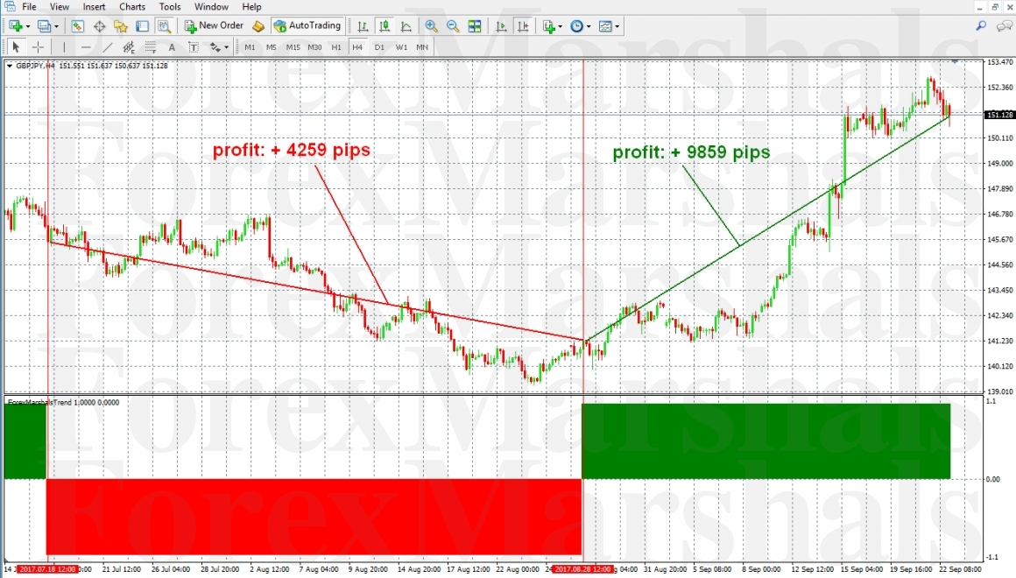Open the Help menu
1016x578 pixels.
pyautogui.click(x=251, y=6)
